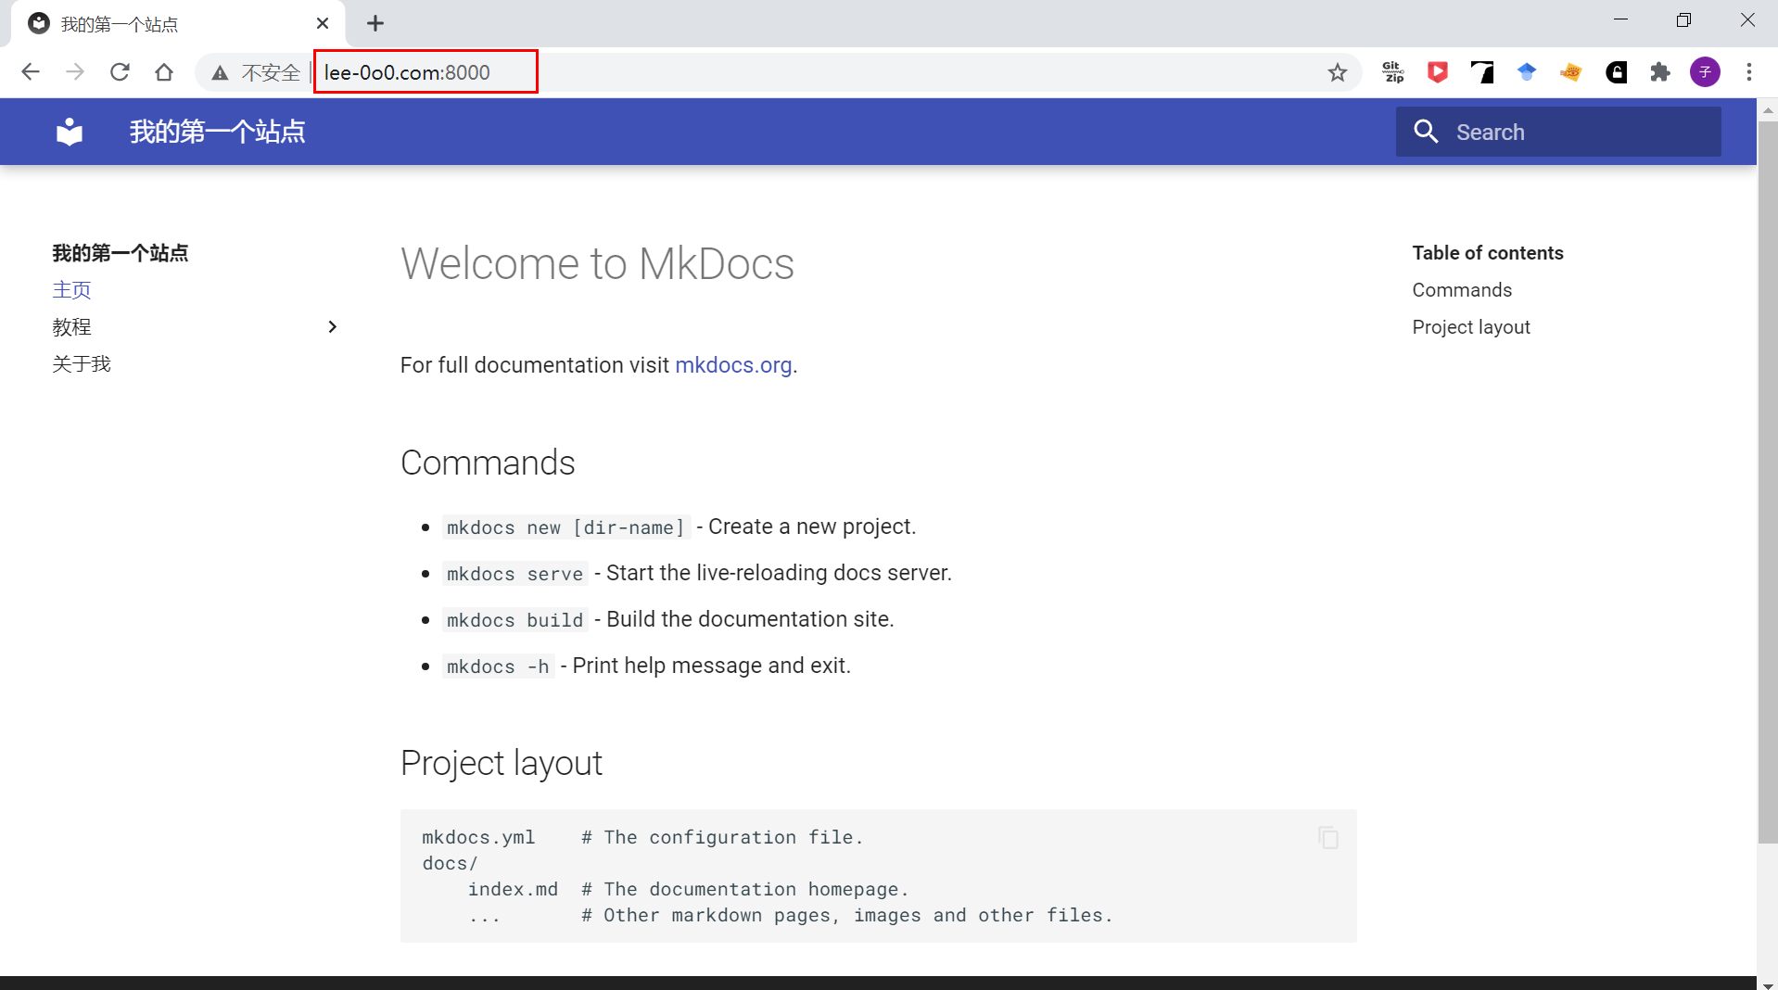Click the padlock-shaped browser extension icon
The height and width of the screenshot is (990, 1778).
coord(1617,71)
